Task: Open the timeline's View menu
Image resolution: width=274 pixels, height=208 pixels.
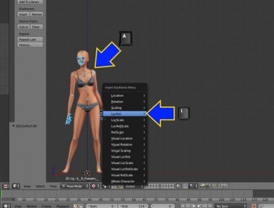Action: [x=18, y=206]
